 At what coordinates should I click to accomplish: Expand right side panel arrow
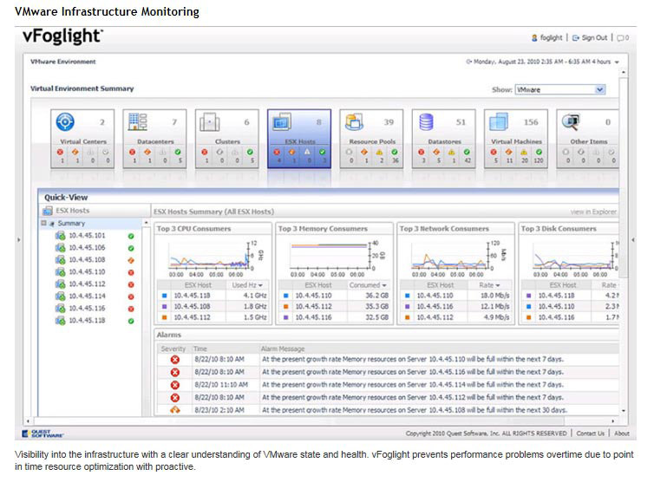pyautogui.click(x=632, y=240)
